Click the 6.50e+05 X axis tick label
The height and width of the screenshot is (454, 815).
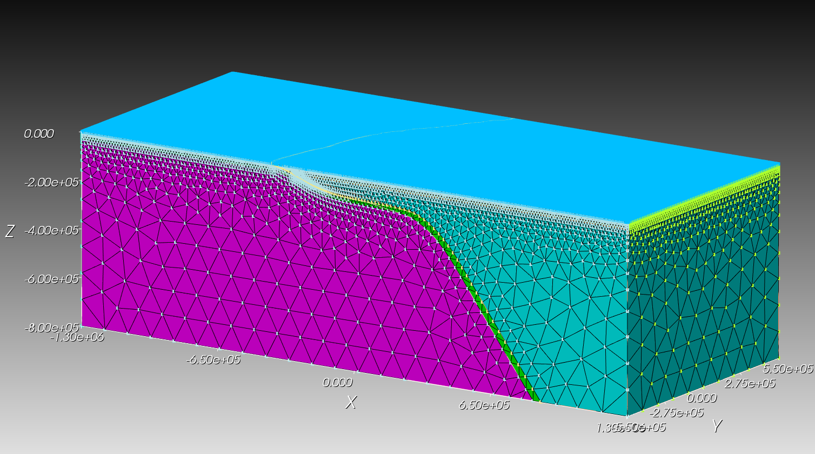pyautogui.click(x=484, y=405)
